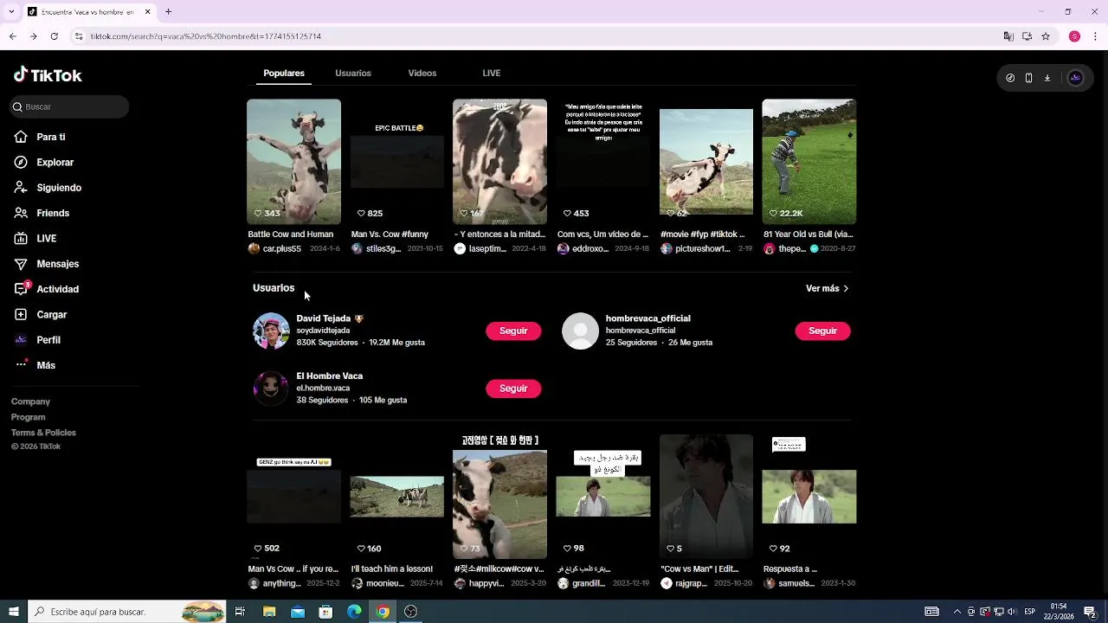1108x623 pixels.
Task: Open Windows Start menu
Action: tap(13, 612)
